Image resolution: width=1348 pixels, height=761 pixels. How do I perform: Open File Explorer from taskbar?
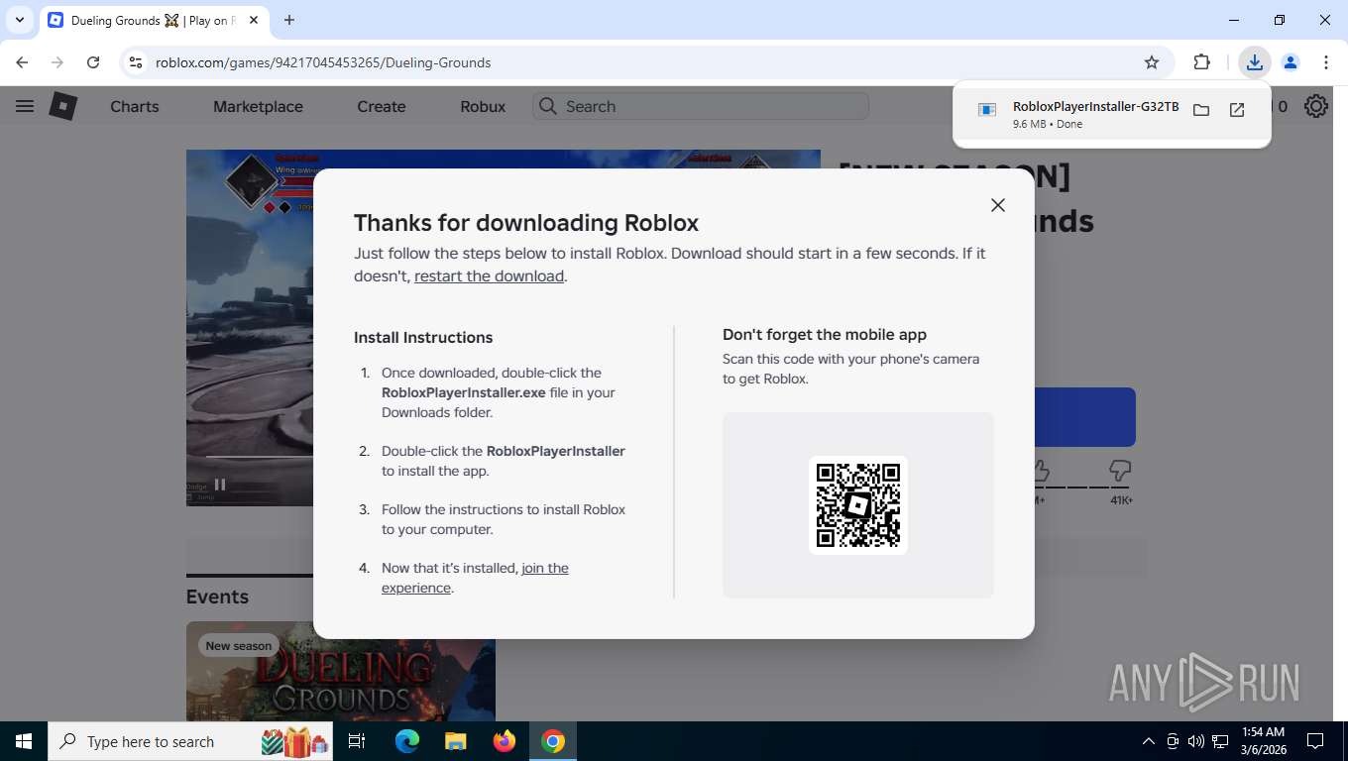[455, 741]
